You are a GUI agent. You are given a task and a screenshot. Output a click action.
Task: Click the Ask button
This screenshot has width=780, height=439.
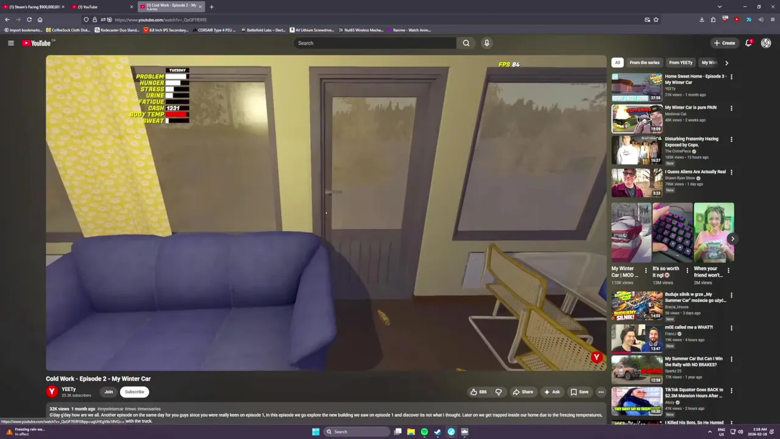tap(552, 392)
